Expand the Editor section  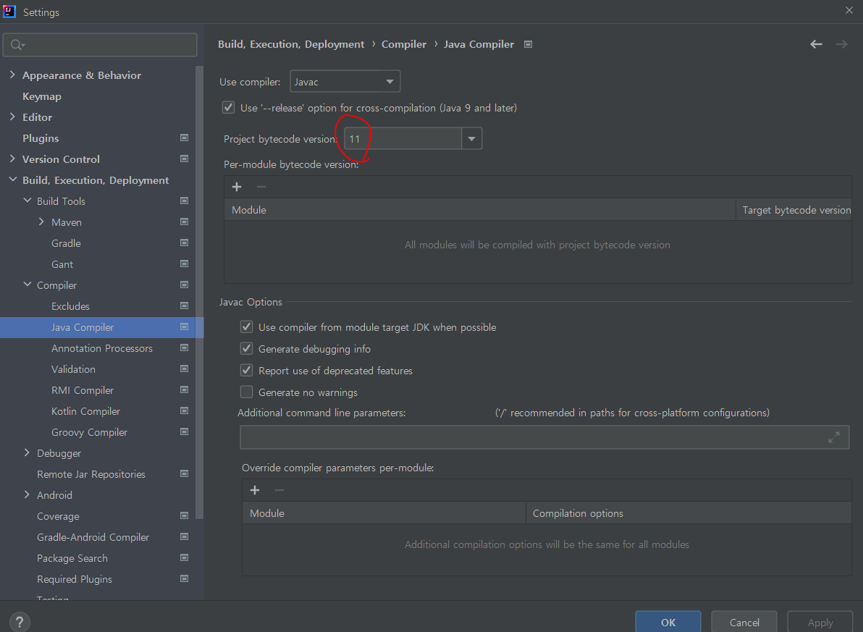point(12,116)
